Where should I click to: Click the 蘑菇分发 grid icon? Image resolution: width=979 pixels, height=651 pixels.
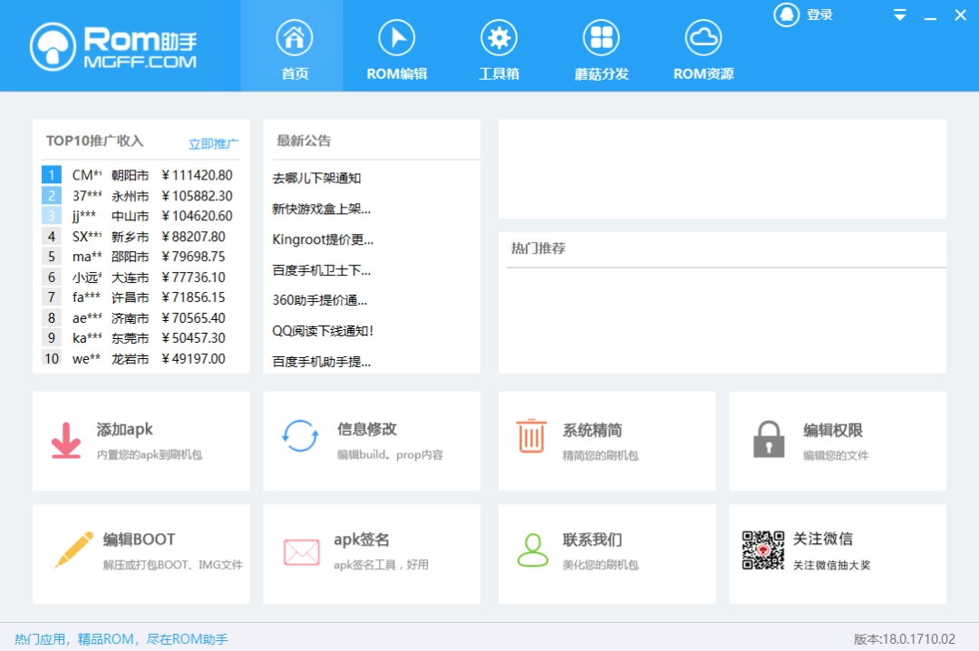tap(600, 36)
